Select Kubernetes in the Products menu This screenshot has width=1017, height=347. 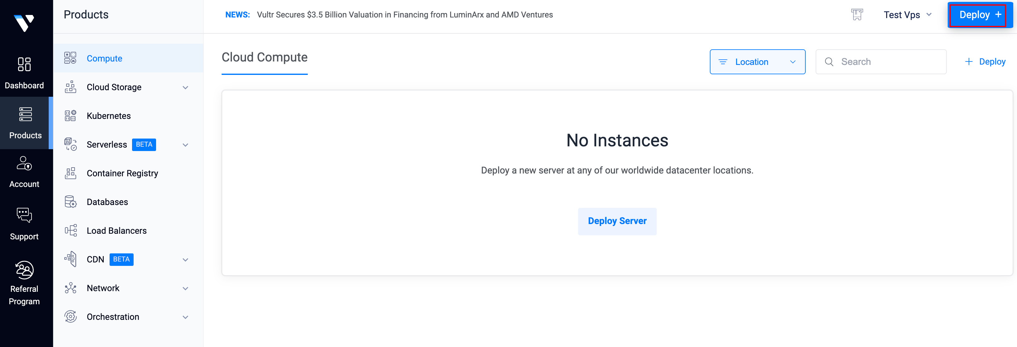(x=128, y=116)
